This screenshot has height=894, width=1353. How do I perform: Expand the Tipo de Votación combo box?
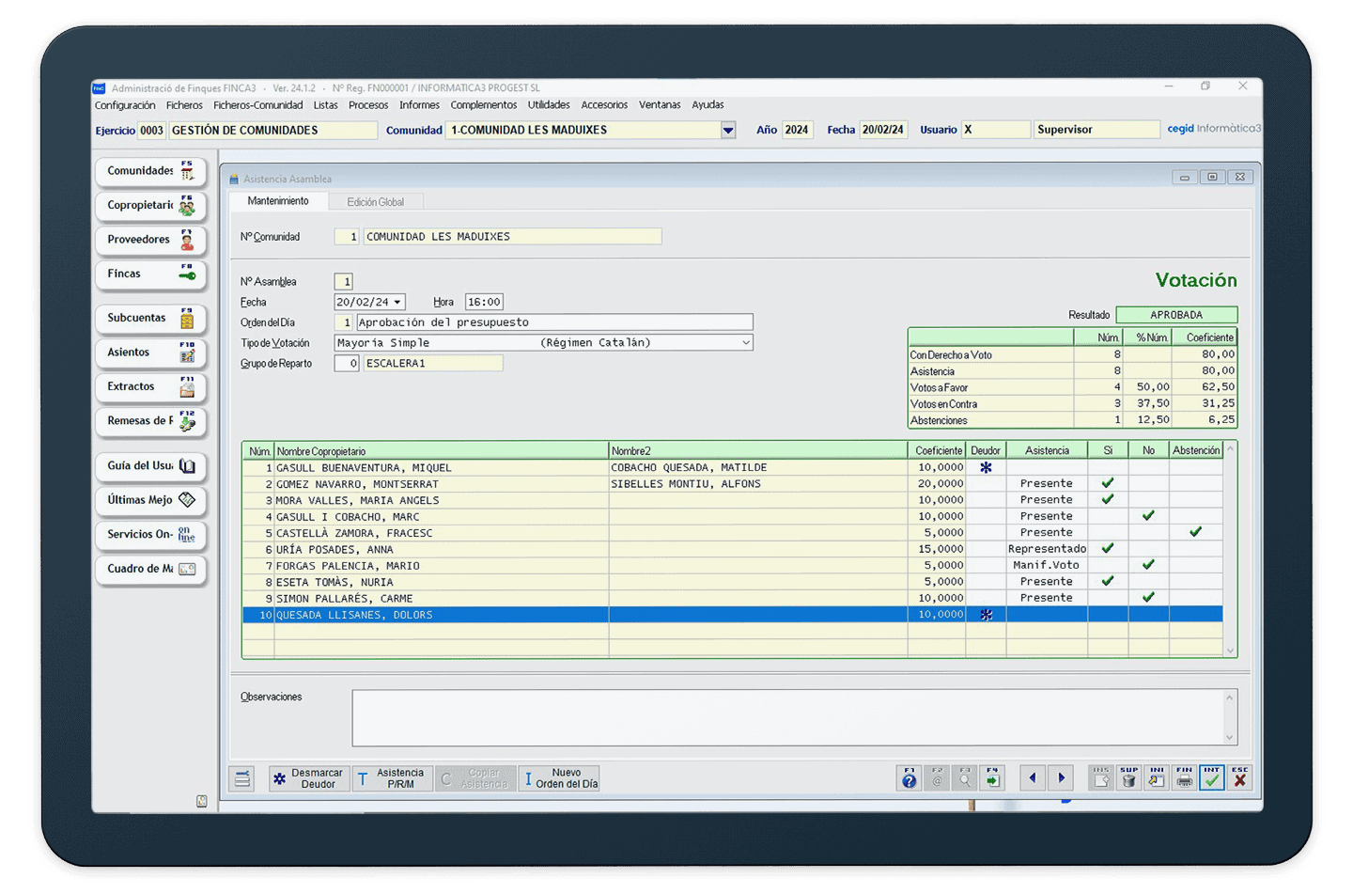click(746, 343)
